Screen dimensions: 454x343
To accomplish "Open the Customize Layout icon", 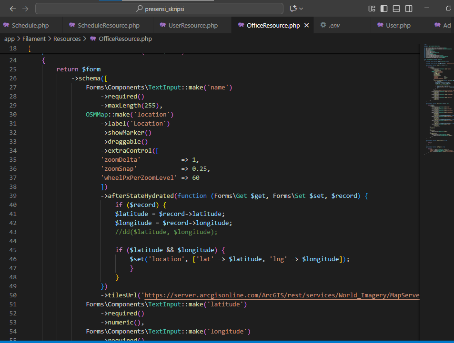I will (372, 9).
